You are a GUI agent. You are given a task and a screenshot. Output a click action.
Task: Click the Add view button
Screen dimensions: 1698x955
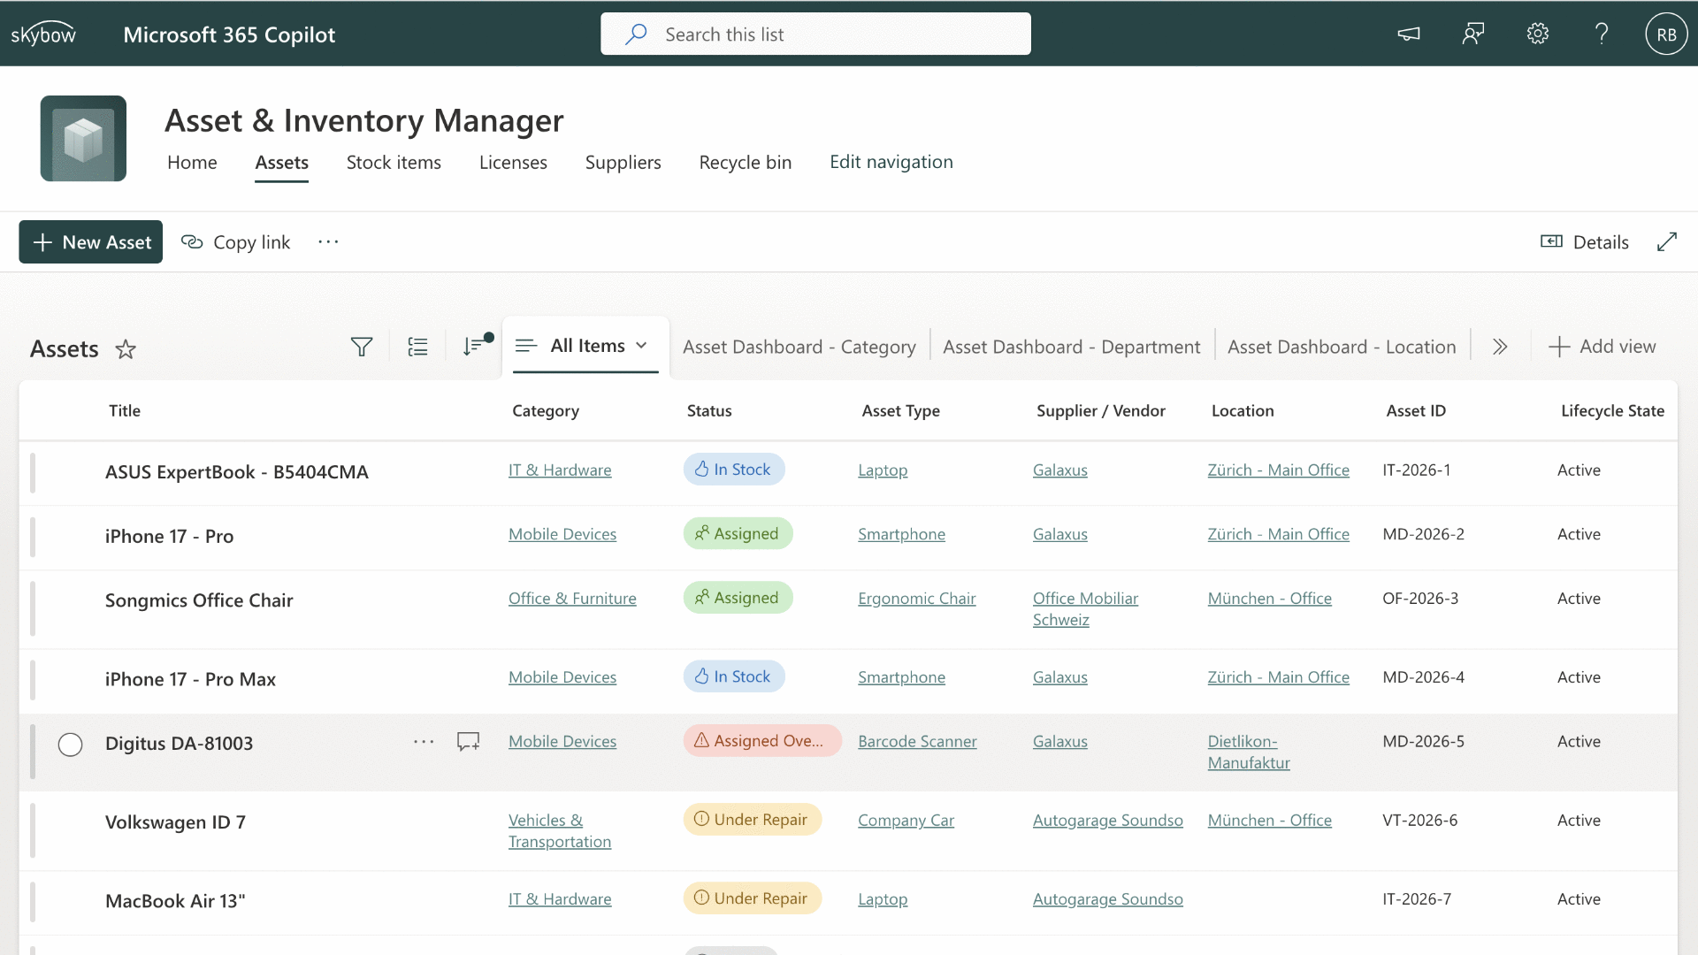[x=1602, y=347]
